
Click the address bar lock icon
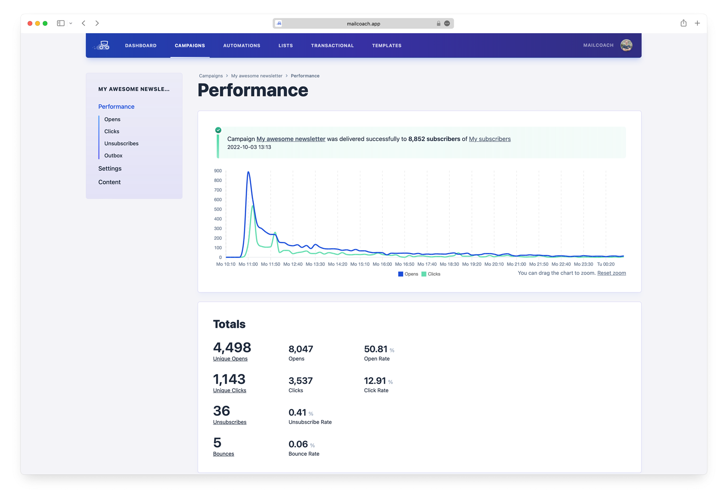tap(439, 23)
